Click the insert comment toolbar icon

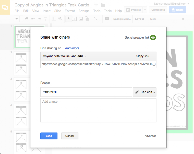(x=107, y=19)
